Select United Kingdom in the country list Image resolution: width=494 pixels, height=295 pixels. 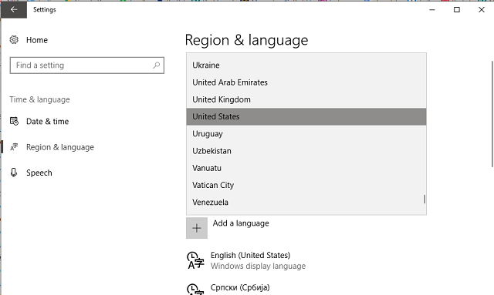click(x=306, y=99)
